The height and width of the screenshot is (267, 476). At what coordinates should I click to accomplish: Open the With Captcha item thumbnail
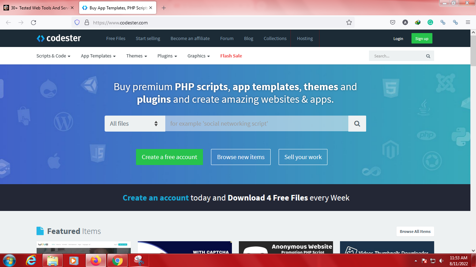pos(185,248)
